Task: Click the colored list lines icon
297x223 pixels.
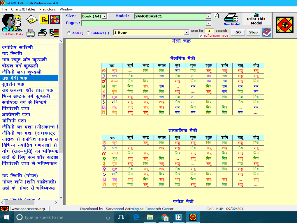Action: (54, 33)
